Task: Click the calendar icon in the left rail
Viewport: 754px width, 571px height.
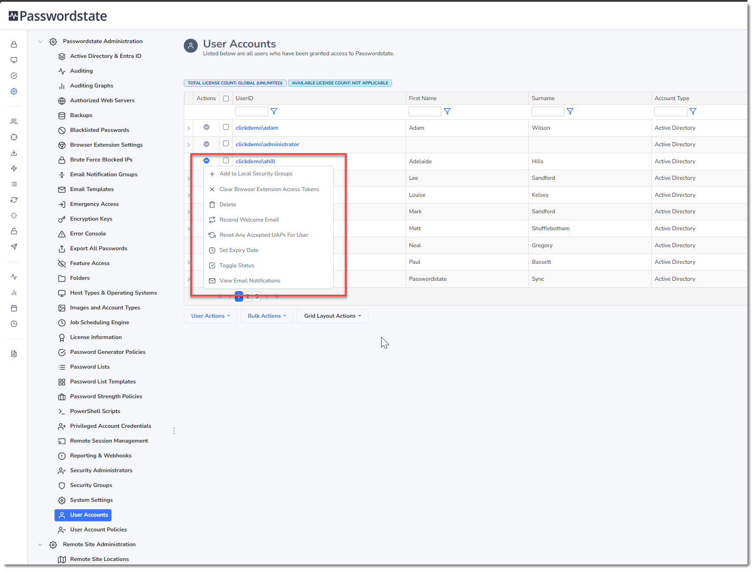Action: (14, 308)
